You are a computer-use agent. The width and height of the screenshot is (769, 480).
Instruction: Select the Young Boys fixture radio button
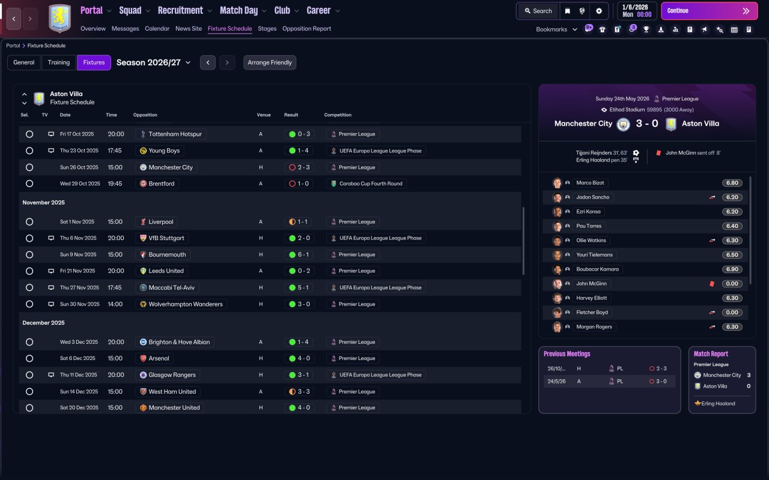click(29, 151)
